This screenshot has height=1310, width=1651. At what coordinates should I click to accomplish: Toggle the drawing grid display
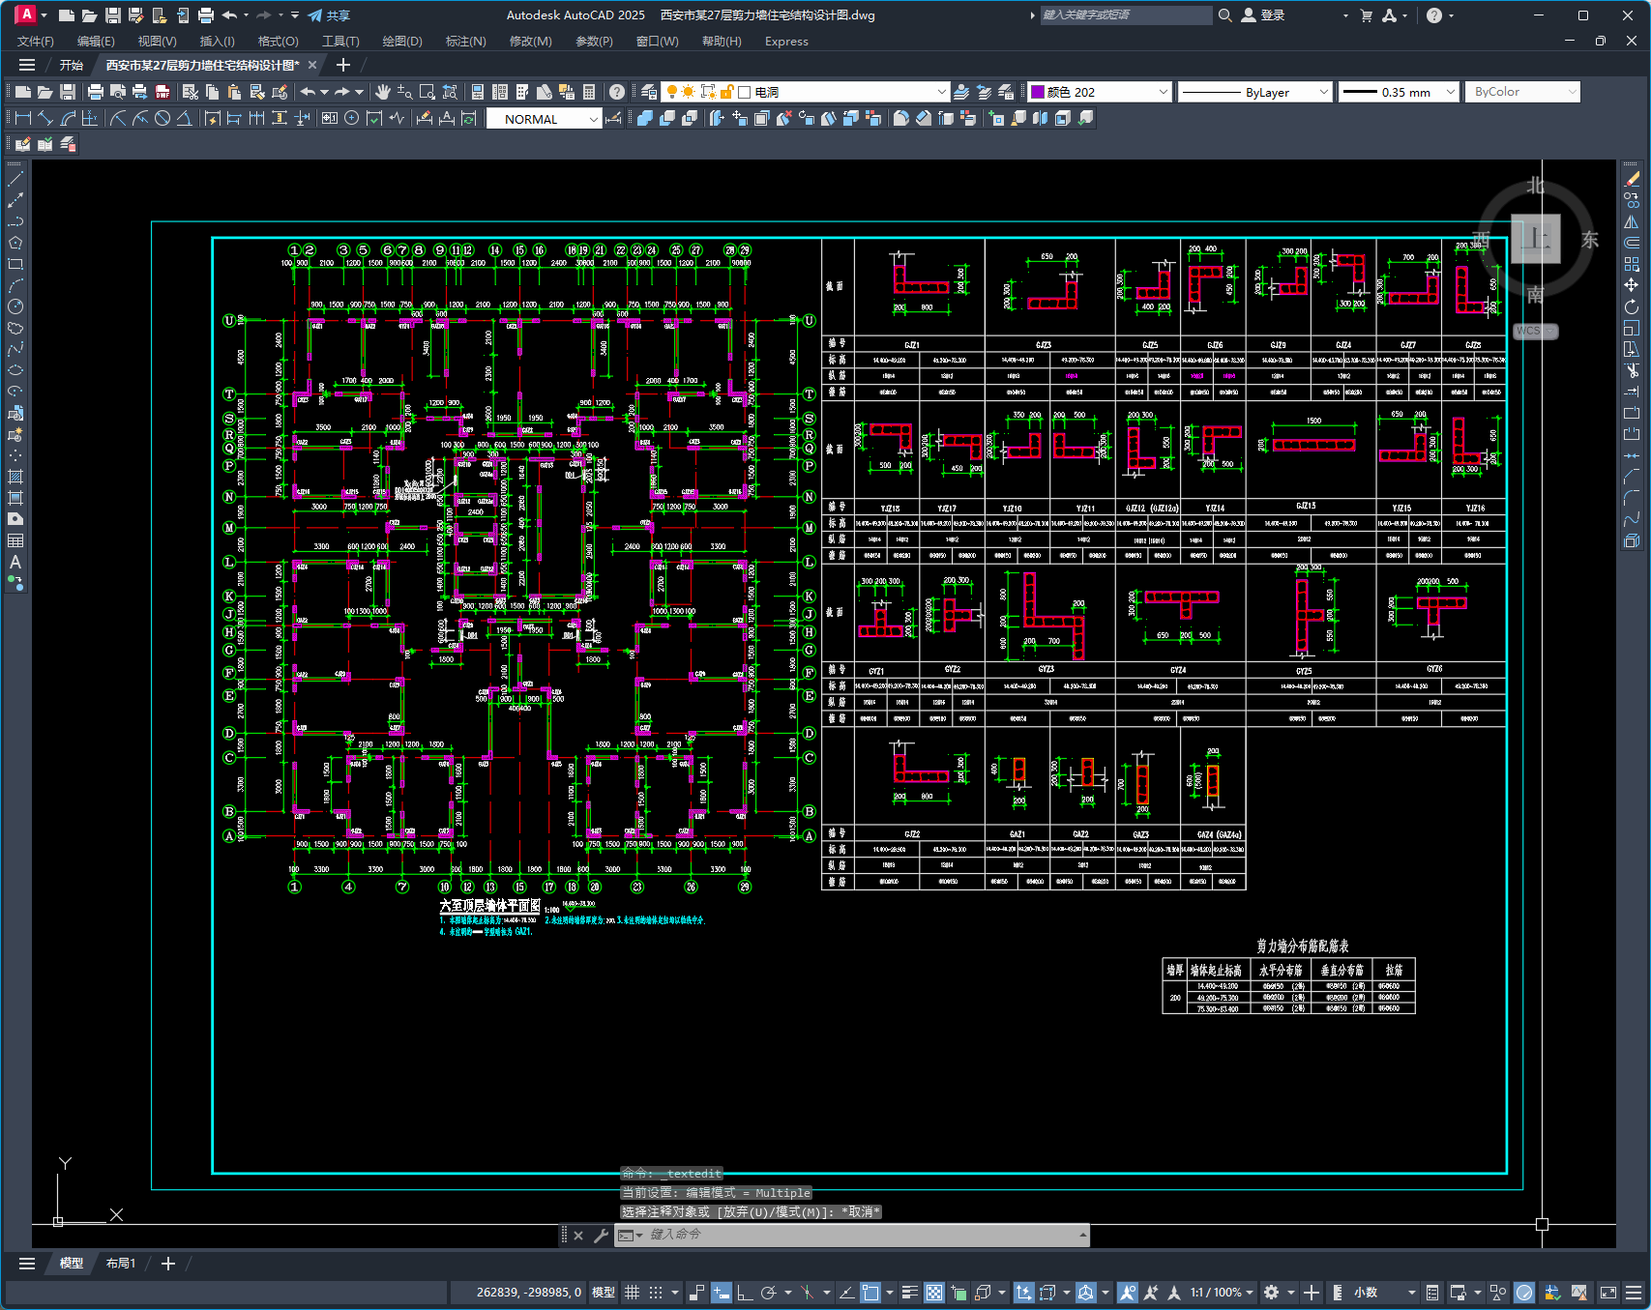[x=632, y=1293]
